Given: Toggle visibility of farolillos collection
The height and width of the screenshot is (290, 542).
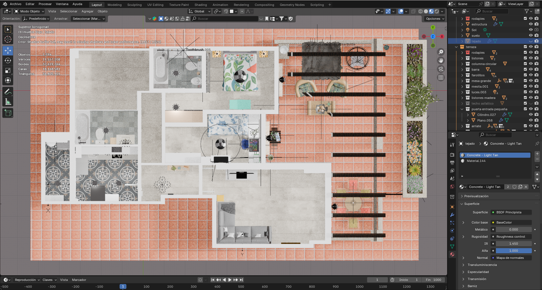Looking at the screenshot, I should [531, 75].
